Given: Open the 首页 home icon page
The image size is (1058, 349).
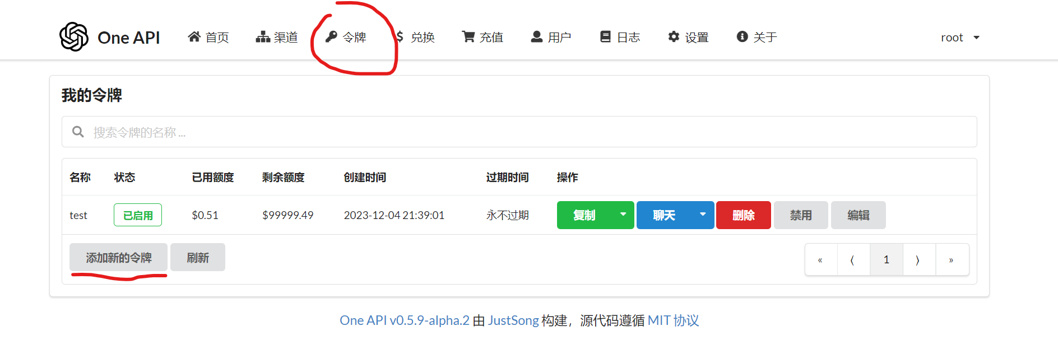Looking at the screenshot, I should tap(194, 37).
